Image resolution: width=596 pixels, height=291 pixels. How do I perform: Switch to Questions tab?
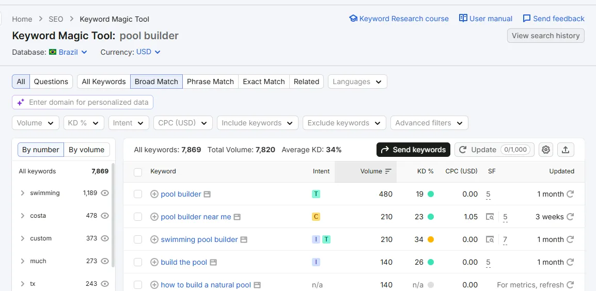[51, 82]
